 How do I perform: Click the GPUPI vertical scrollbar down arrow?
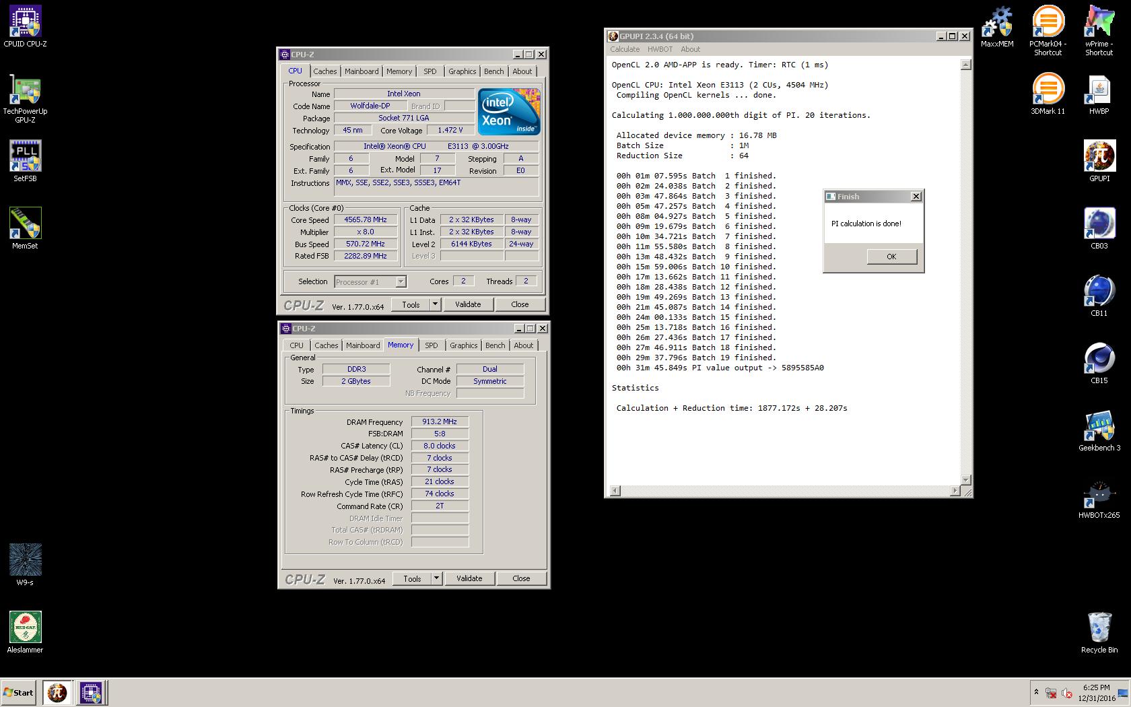(966, 480)
